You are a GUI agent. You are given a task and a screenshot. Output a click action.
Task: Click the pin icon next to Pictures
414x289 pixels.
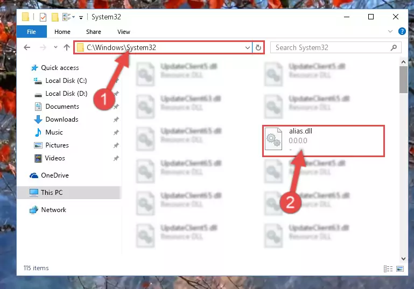116,145
